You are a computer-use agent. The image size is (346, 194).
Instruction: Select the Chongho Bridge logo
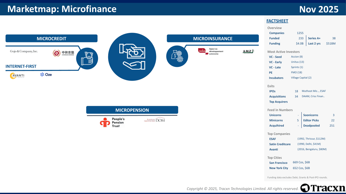pyautogui.click(x=63, y=53)
